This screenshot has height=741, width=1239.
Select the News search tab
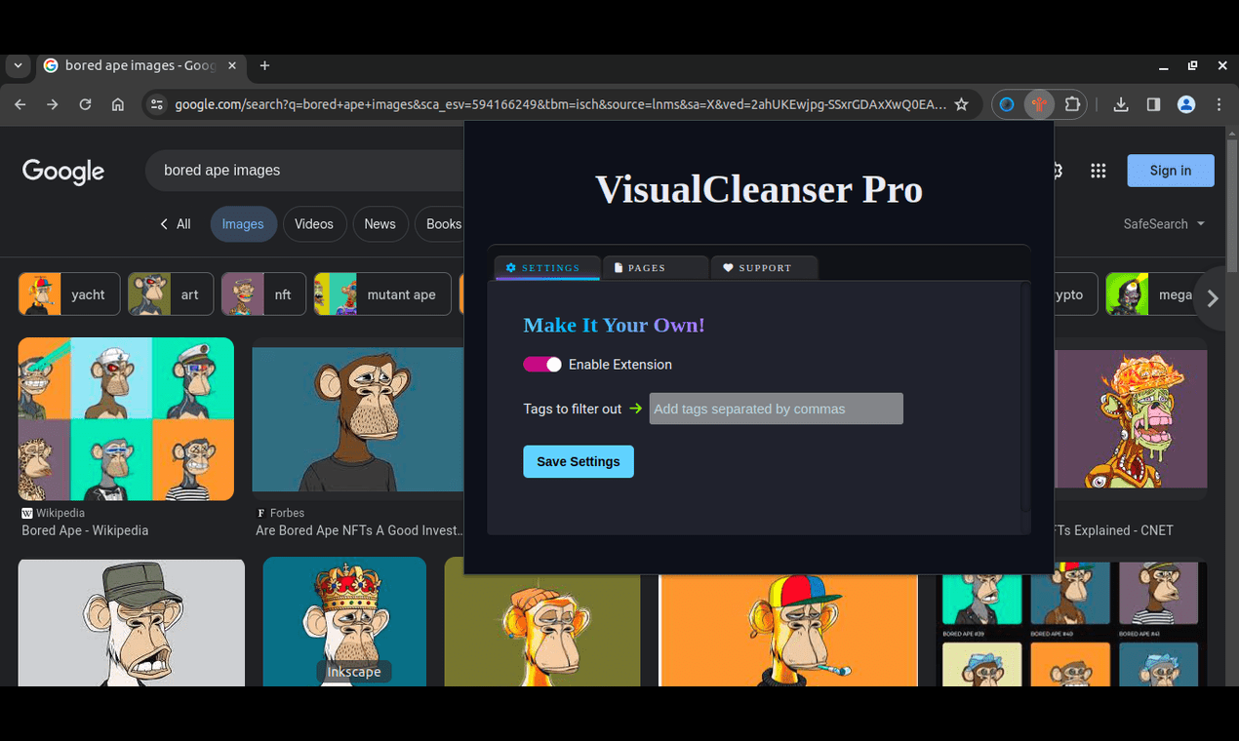coord(380,224)
